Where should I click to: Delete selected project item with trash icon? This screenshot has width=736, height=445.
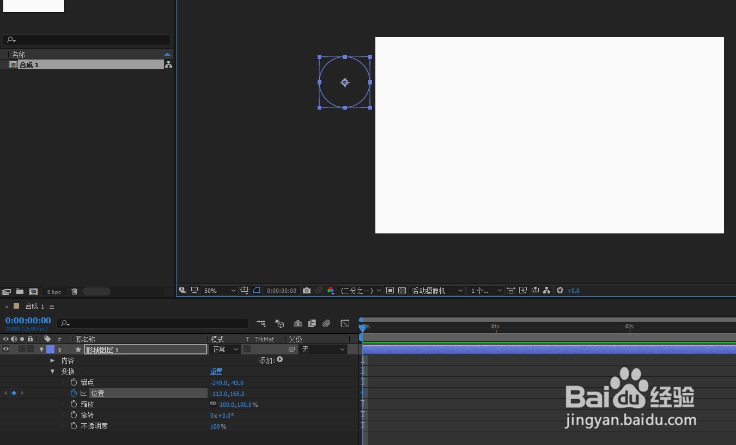(75, 292)
